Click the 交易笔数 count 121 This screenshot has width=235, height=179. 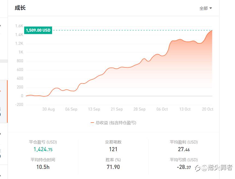click(x=113, y=149)
